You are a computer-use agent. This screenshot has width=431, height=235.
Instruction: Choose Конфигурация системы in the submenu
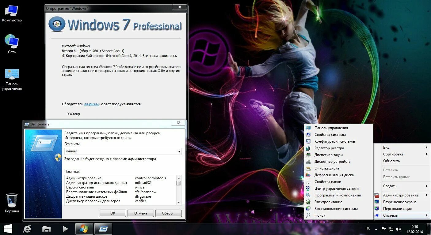point(338,141)
